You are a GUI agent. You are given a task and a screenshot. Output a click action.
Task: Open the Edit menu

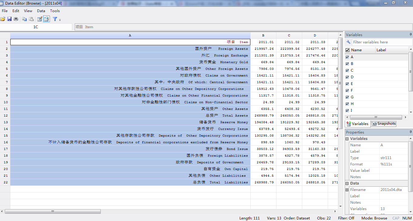[x=16, y=11]
